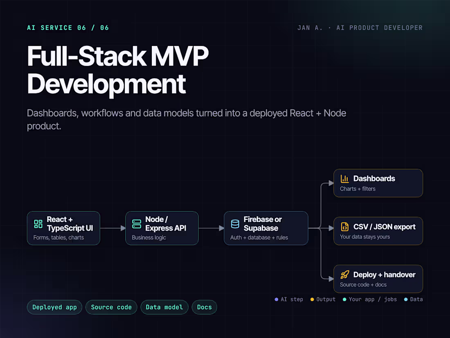This screenshot has height=338, width=450.
Task: Click the 'Firebase or Supabase' card title
Action: tap(263, 224)
